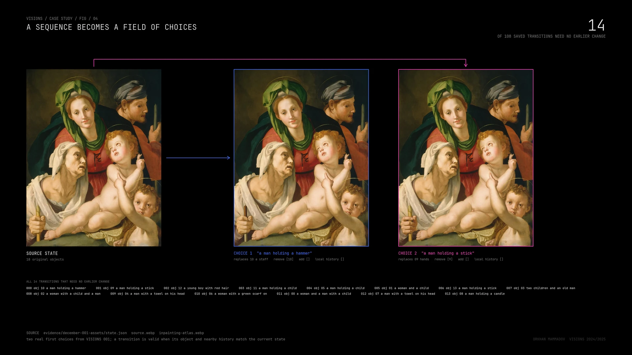Click transition '006 obj 13 a man holding a stick'
This screenshot has width=632, height=355.
pyautogui.click(x=467, y=288)
